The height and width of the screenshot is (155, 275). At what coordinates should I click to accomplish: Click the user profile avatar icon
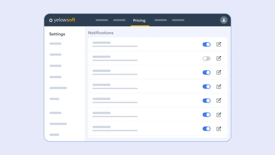pos(224,20)
